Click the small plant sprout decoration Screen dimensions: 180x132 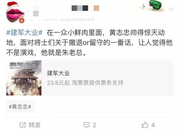143,6
